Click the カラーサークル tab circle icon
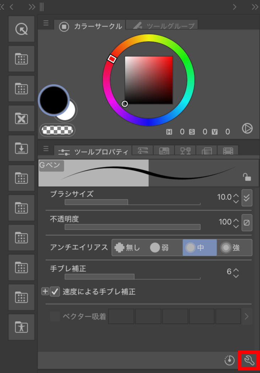260x373 pixels. coord(64,26)
